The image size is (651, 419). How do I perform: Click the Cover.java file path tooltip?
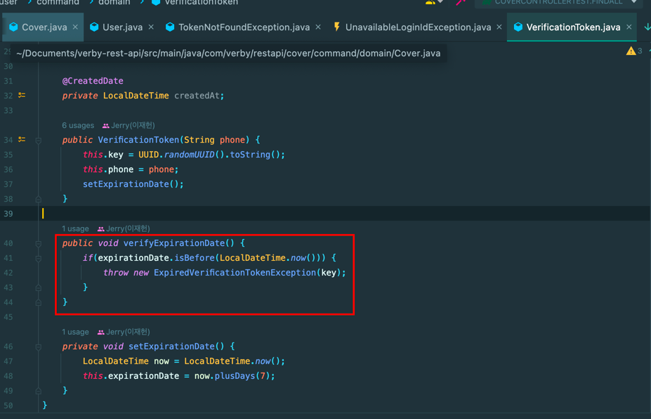click(228, 53)
